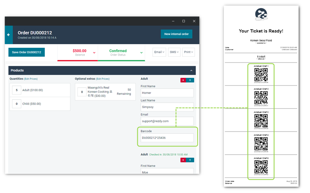Viewport: 310px width, 193px height.
Task: Click plus icon on the checked-in Adult
Action: (x=190, y=160)
